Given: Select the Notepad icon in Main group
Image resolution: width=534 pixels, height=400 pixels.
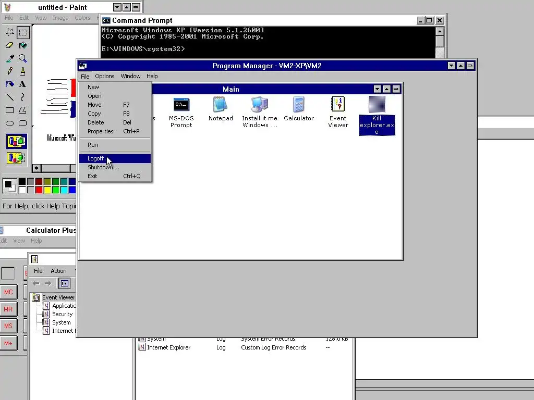Looking at the screenshot, I should point(221,109).
